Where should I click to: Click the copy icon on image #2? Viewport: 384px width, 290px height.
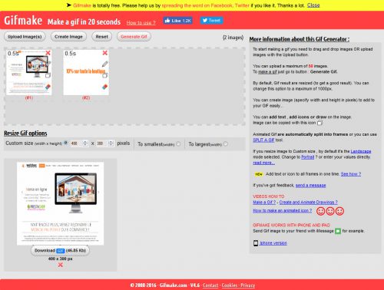pyautogui.click(x=104, y=75)
